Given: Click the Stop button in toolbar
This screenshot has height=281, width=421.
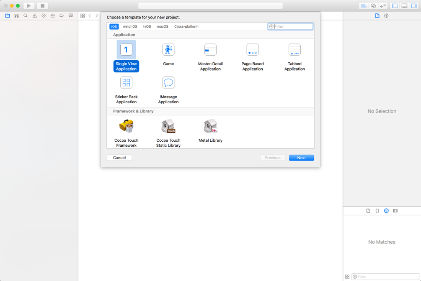Looking at the screenshot, I should 42,5.
